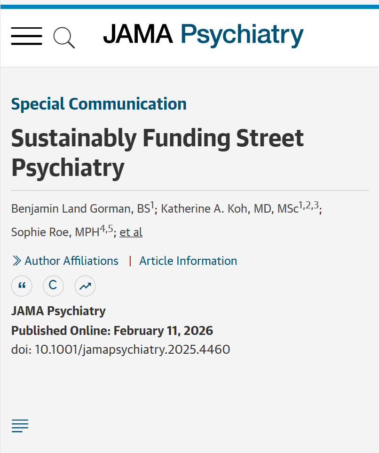
Task: Open the Article Information section
Action: (x=188, y=261)
